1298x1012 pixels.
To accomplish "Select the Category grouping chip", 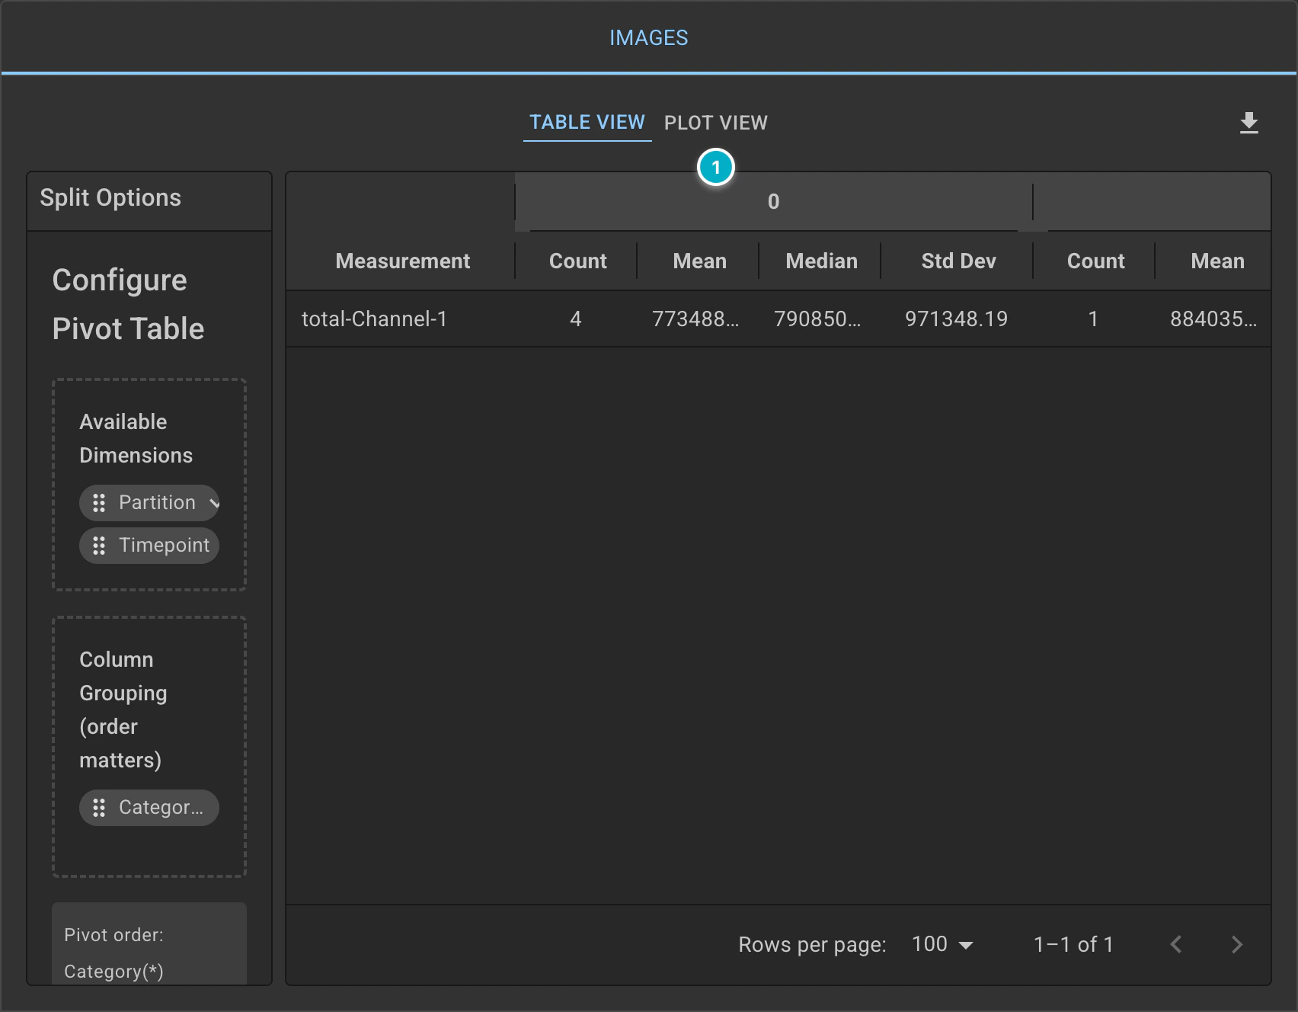I will click(149, 808).
